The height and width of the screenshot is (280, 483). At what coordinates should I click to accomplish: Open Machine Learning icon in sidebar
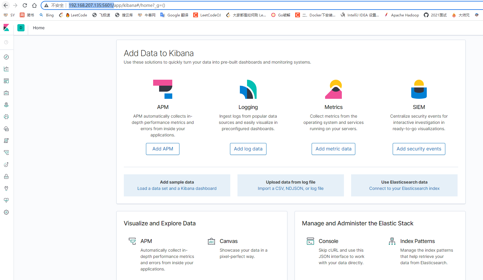[6, 117]
